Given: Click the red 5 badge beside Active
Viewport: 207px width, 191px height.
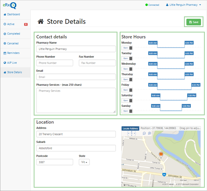Looking at the screenshot, I should (26, 24).
